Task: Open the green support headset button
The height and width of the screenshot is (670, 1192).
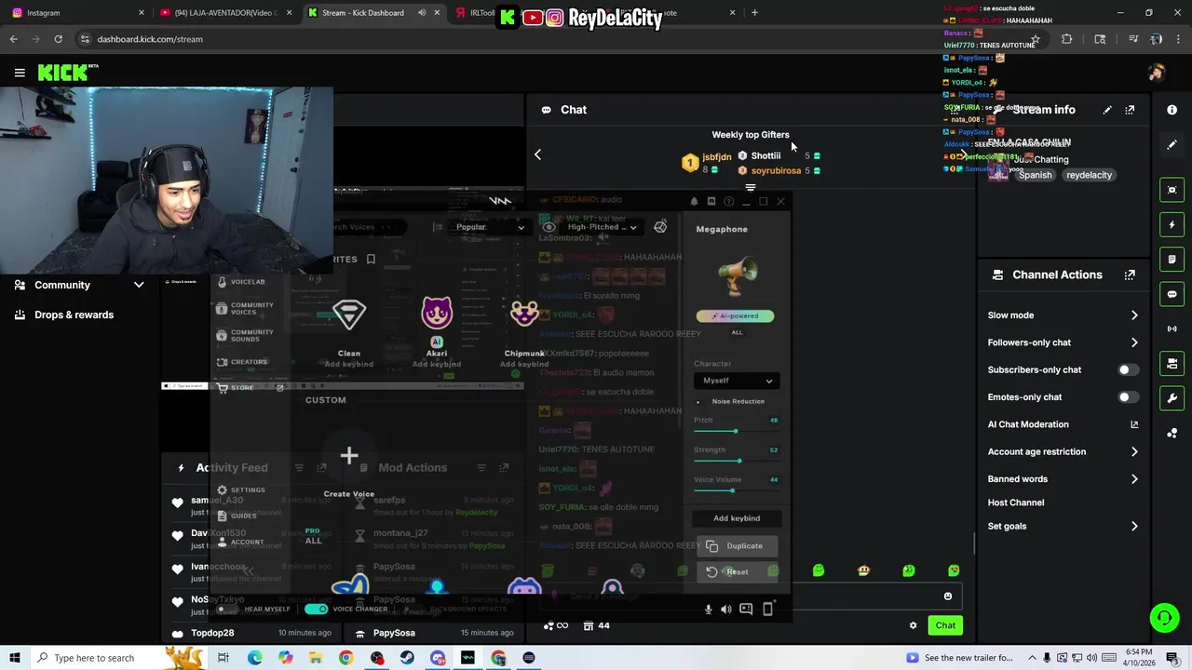Action: 1164,618
